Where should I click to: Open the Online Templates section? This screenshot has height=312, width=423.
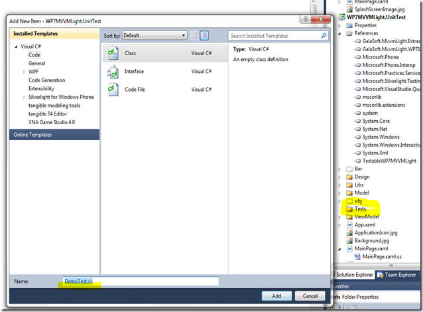click(54, 135)
